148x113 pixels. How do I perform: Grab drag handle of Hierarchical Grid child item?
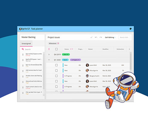pyautogui.click(x=23, y=82)
